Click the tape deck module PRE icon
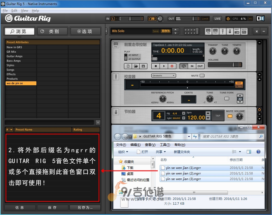This screenshot has width=272, height=215. point(116,45)
